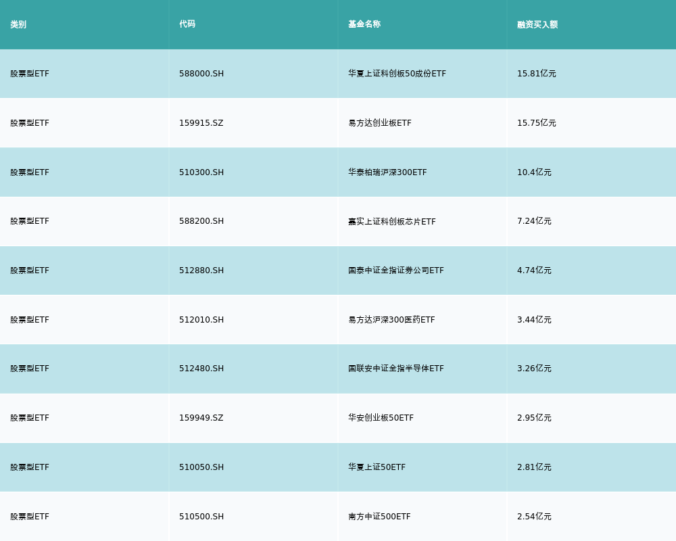Click the value 2.54亿元

534,517
